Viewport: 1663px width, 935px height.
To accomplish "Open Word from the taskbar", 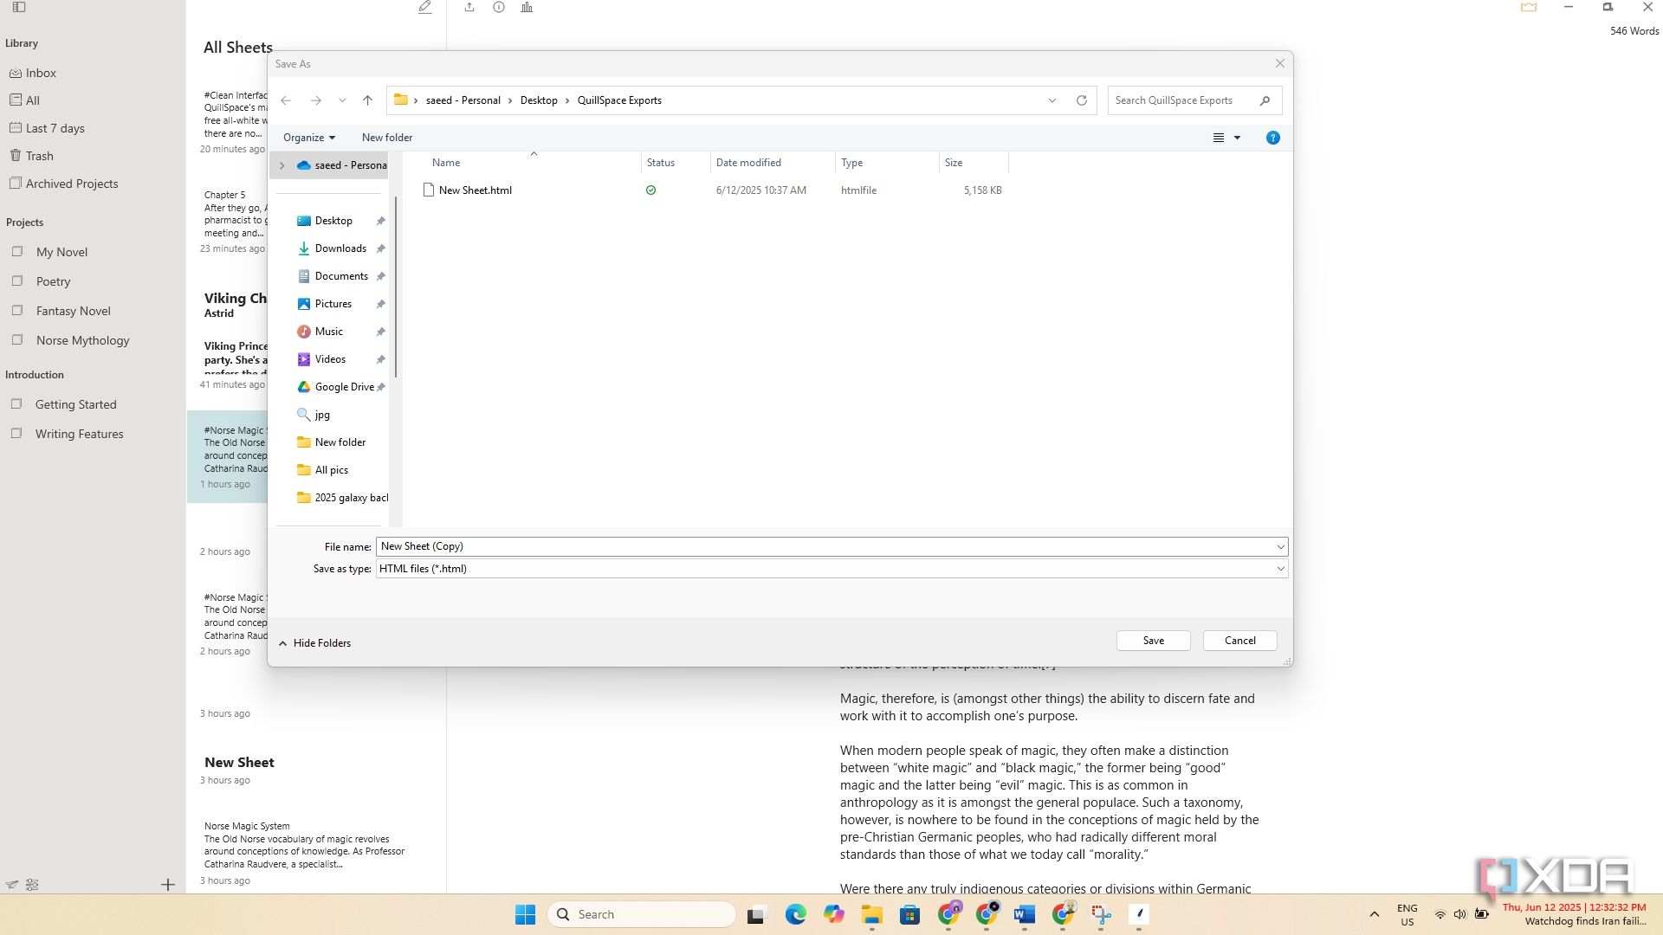I will tap(1025, 914).
